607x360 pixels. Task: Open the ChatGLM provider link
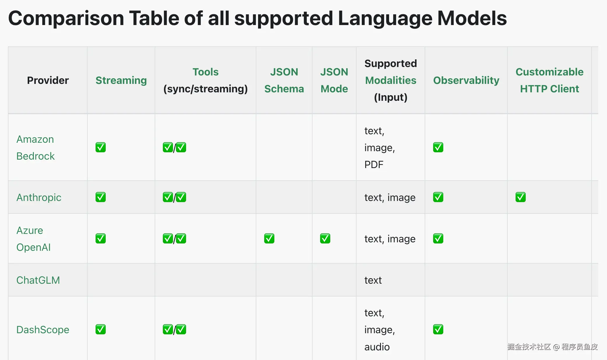click(x=38, y=280)
